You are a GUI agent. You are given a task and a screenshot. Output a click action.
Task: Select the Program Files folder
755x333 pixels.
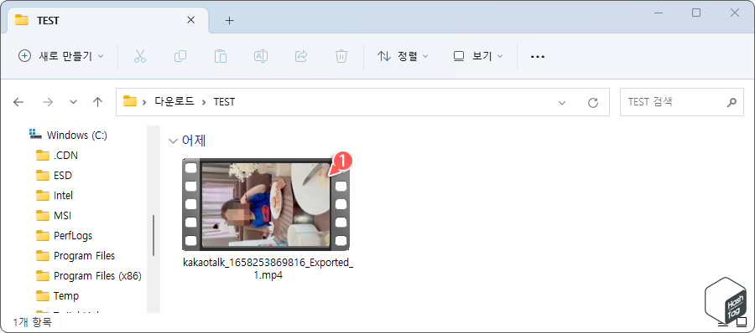click(75, 256)
